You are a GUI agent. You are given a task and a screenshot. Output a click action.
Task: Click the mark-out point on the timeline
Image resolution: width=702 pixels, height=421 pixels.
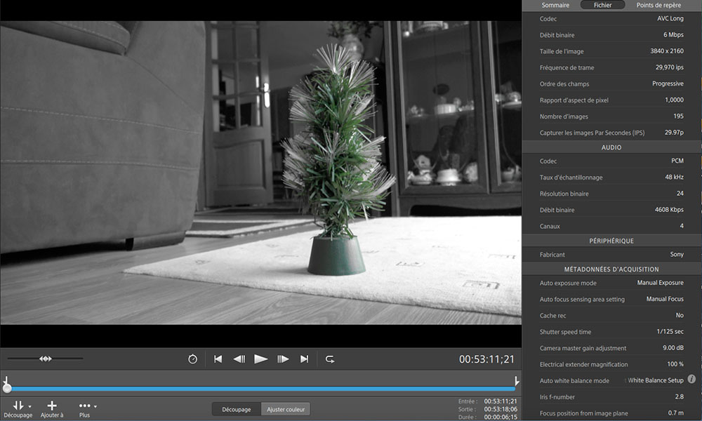[x=517, y=382]
